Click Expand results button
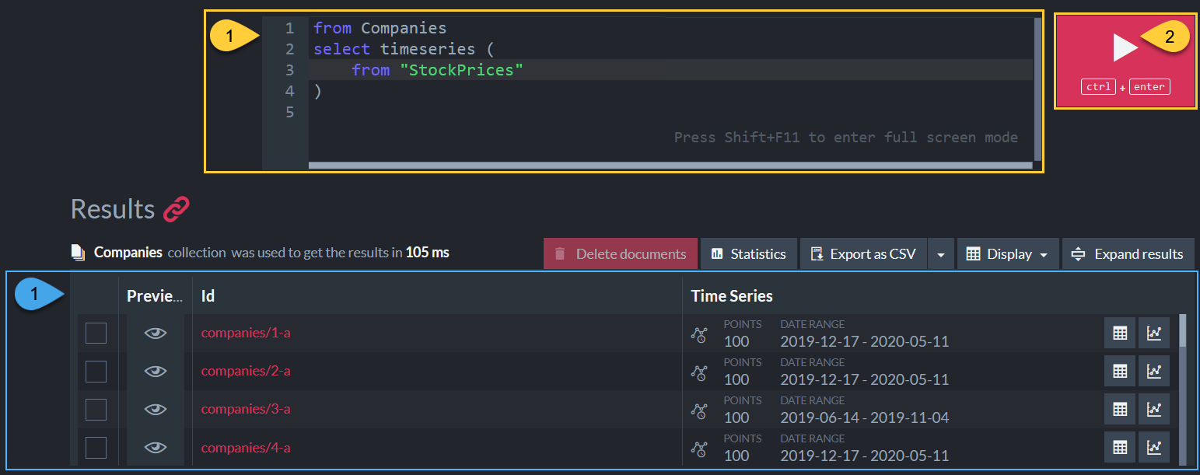 click(x=1128, y=254)
